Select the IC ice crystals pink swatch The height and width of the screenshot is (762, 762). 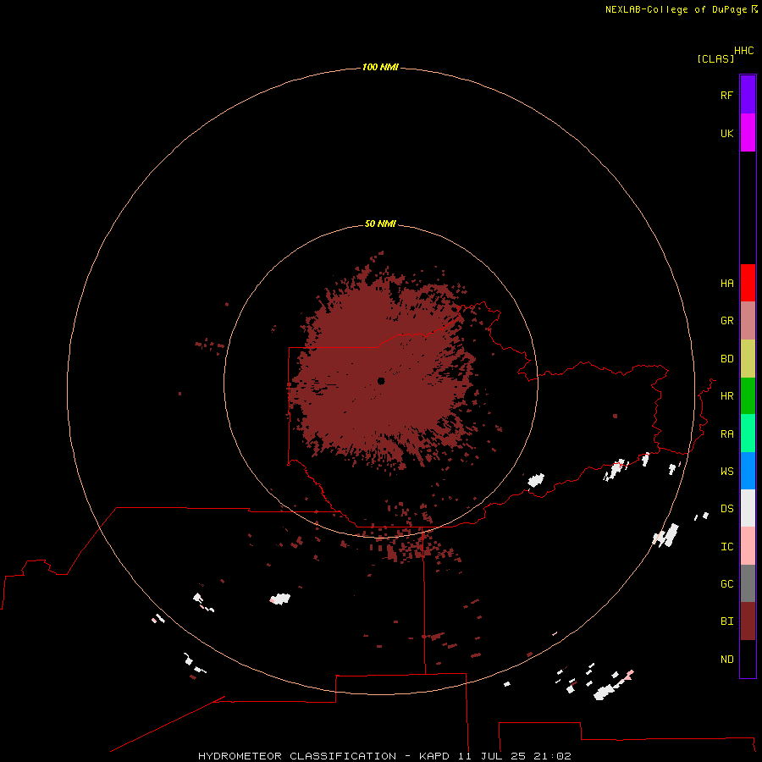(748, 546)
